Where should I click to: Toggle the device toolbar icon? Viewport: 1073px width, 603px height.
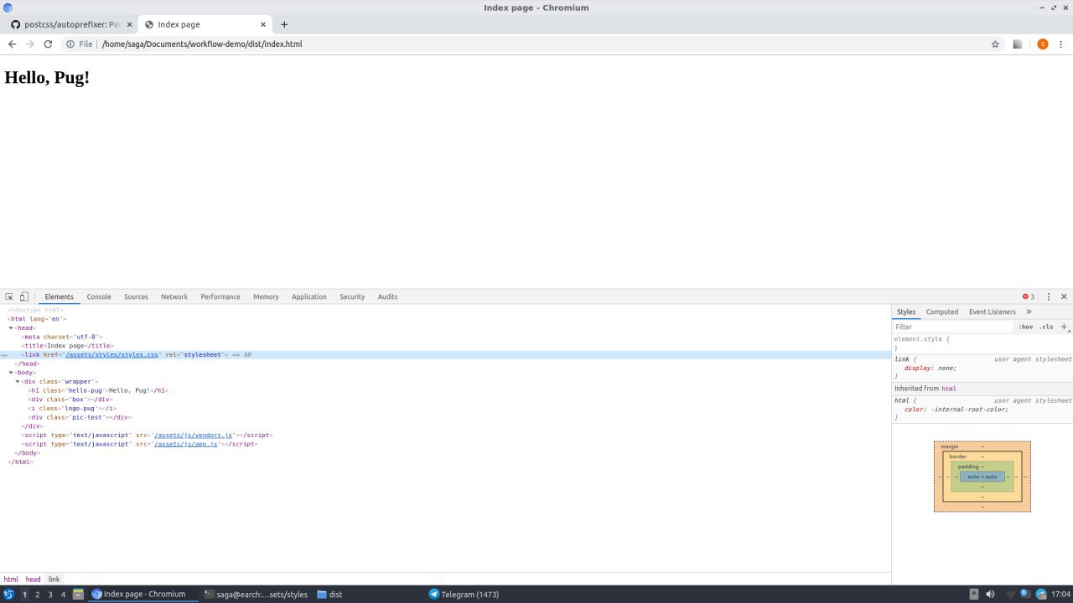pyautogui.click(x=24, y=296)
